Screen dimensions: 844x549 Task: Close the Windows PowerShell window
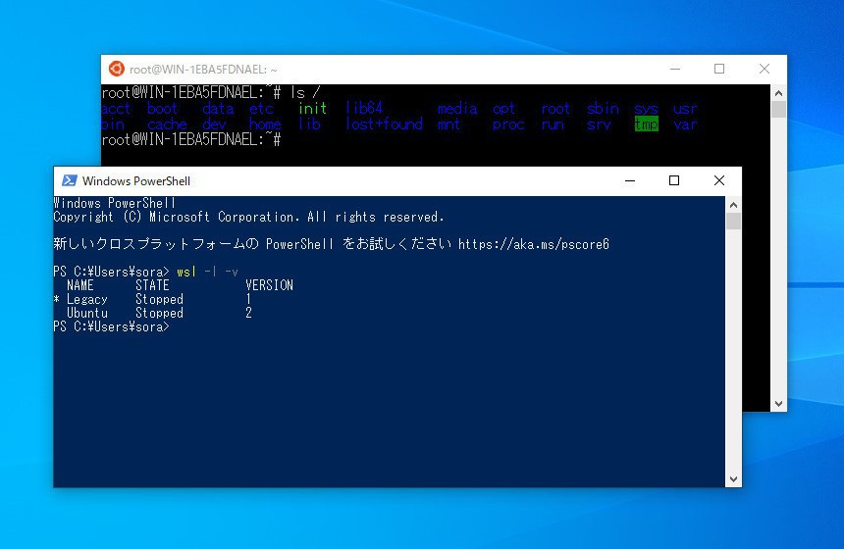click(x=719, y=180)
